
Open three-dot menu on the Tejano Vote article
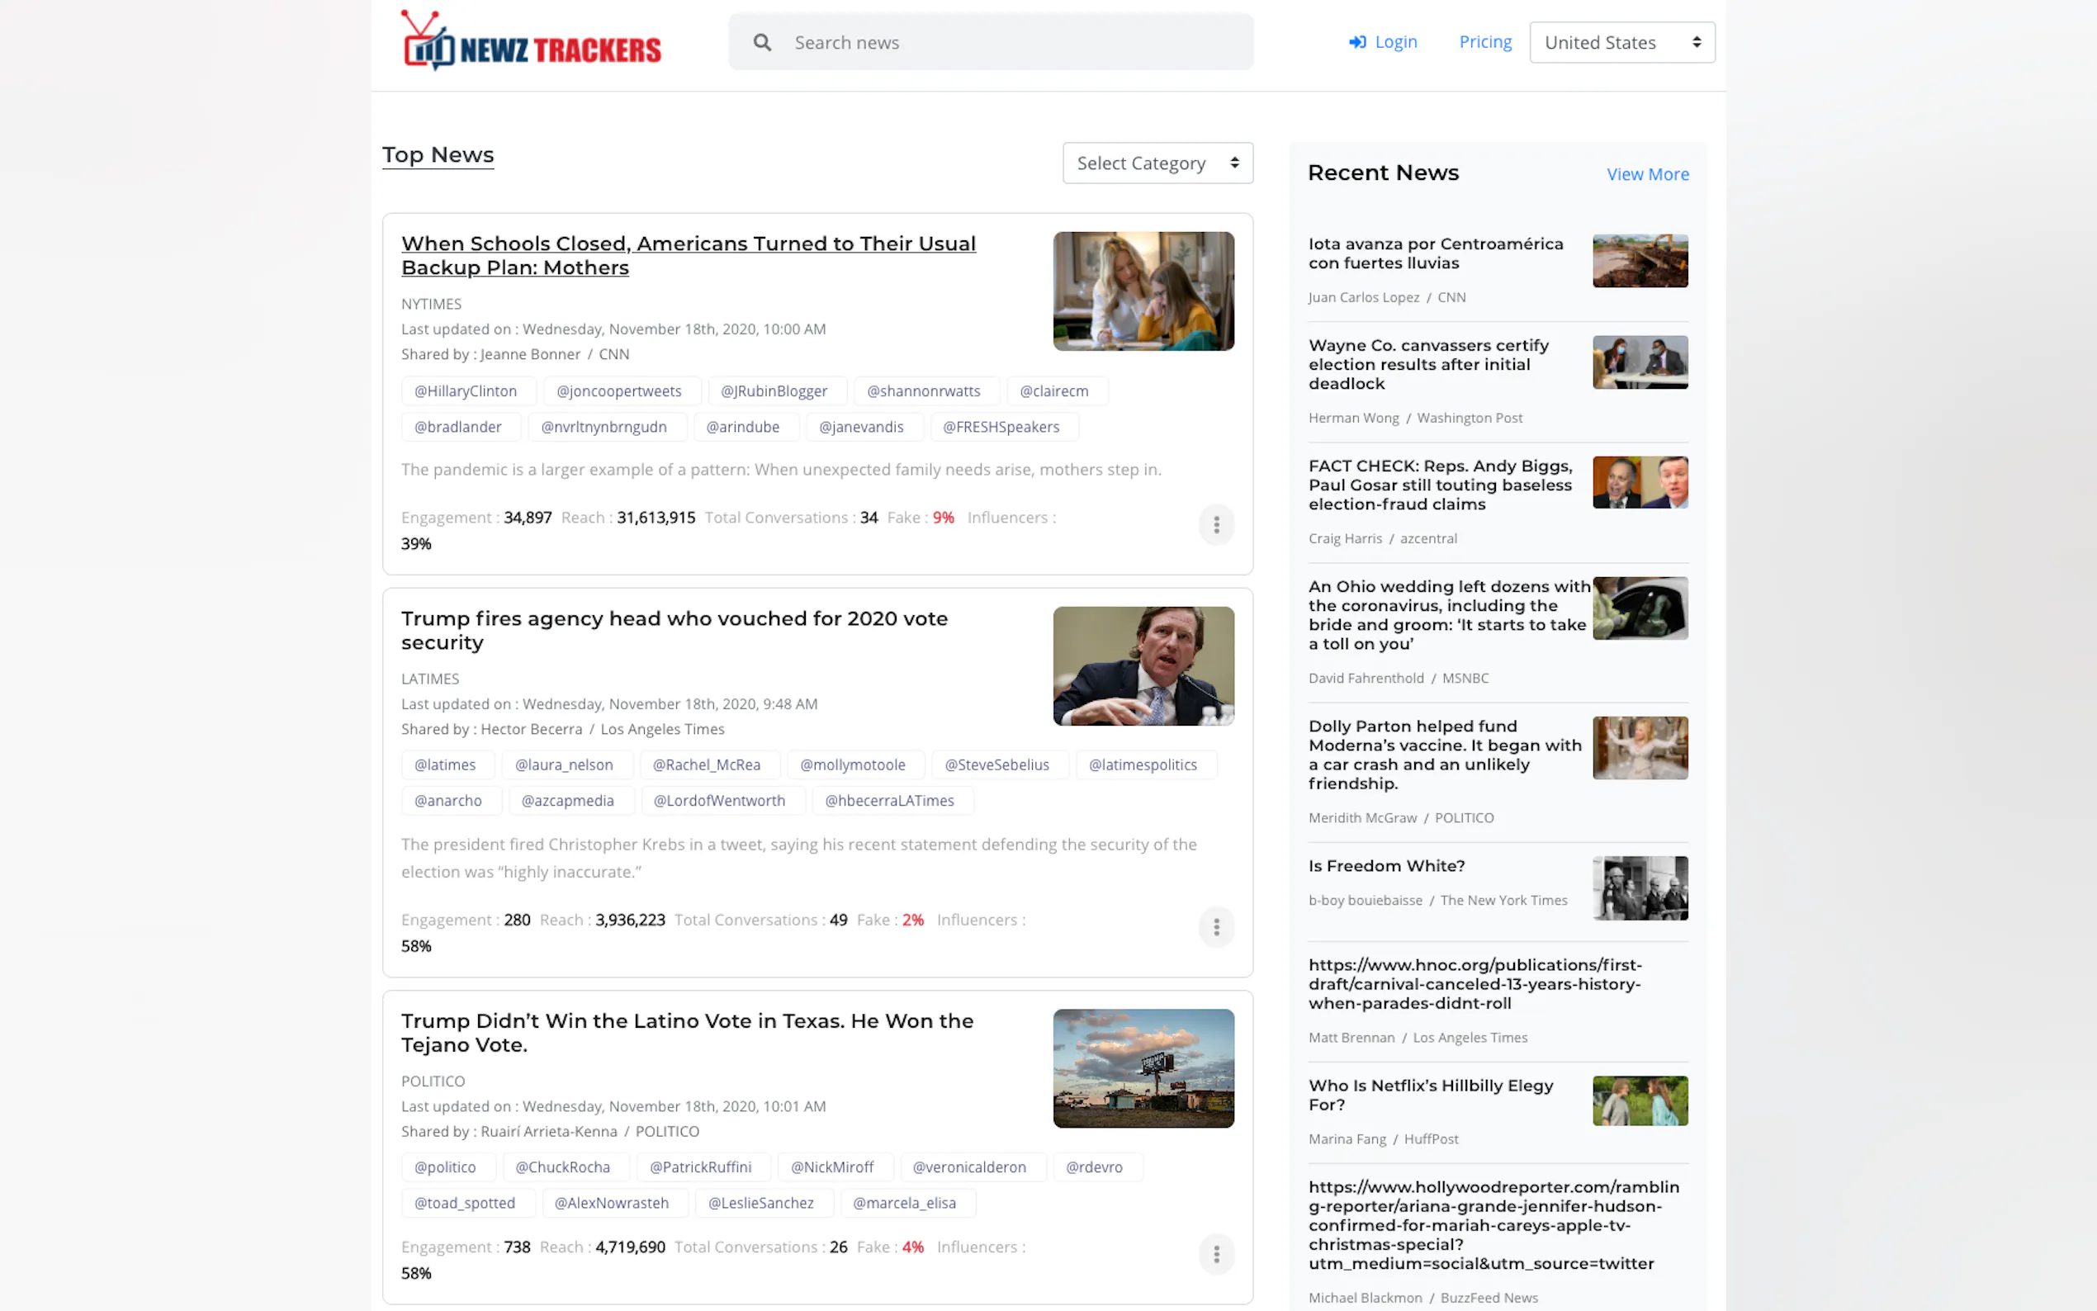coord(1215,1254)
